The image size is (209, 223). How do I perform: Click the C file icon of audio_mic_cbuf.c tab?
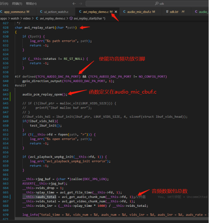coord(124,12)
